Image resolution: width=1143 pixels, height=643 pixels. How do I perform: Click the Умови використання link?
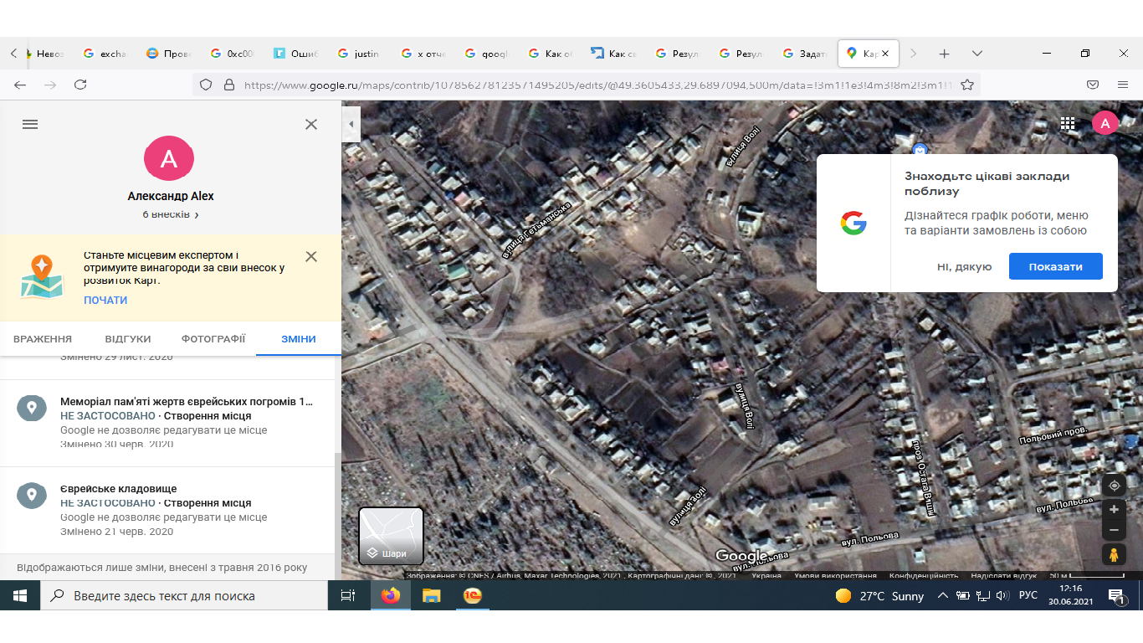pyautogui.click(x=837, y=576)
